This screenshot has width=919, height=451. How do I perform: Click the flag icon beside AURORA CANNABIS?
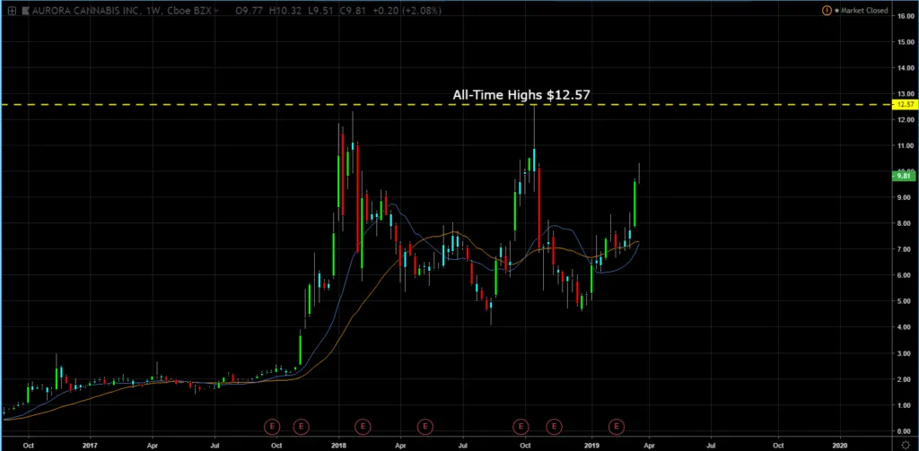tap(25, 11)
